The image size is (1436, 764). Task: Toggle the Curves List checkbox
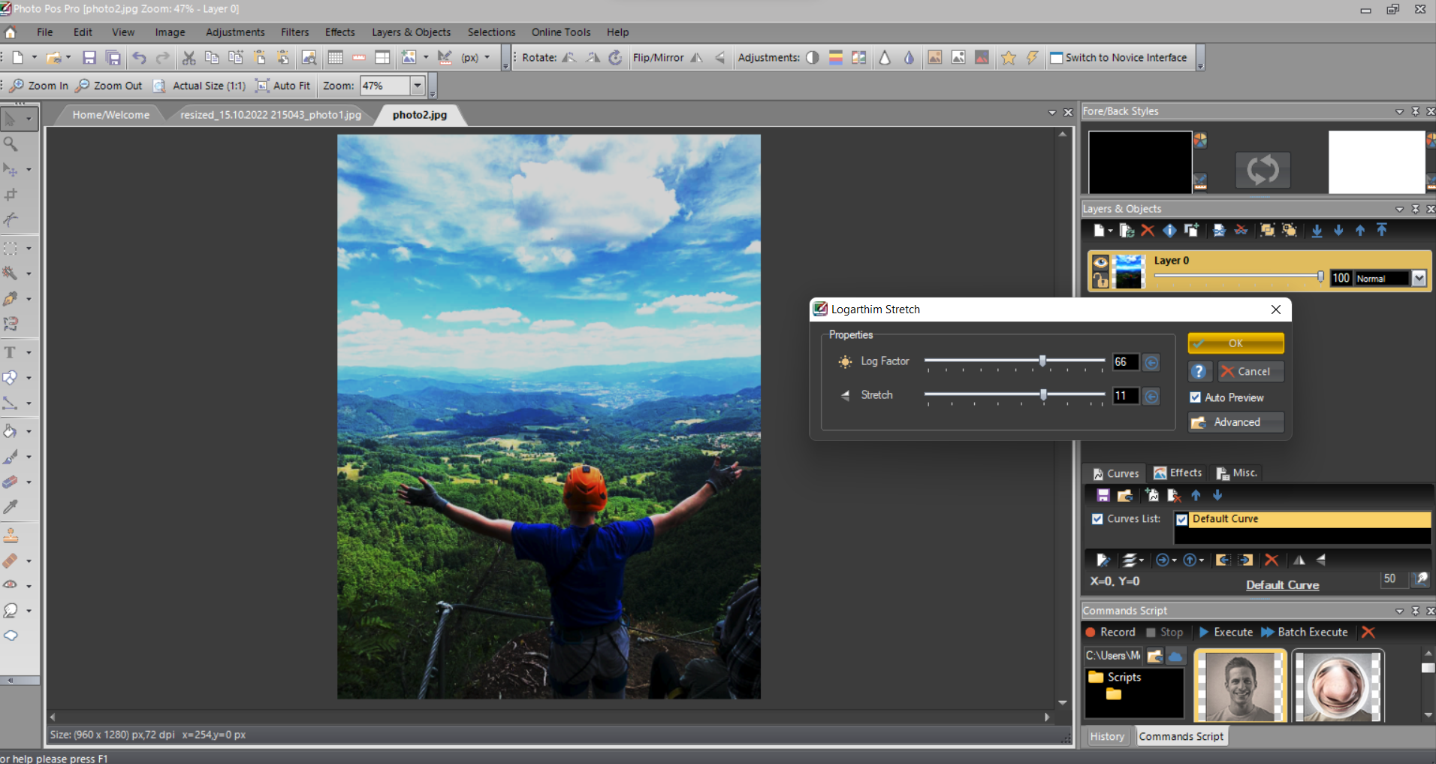tap(1097, 519)
